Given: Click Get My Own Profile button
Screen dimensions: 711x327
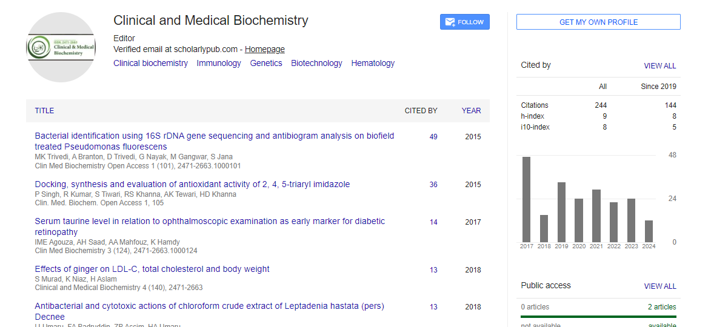Looking at the screenshot, I should [x=598, y=22].
